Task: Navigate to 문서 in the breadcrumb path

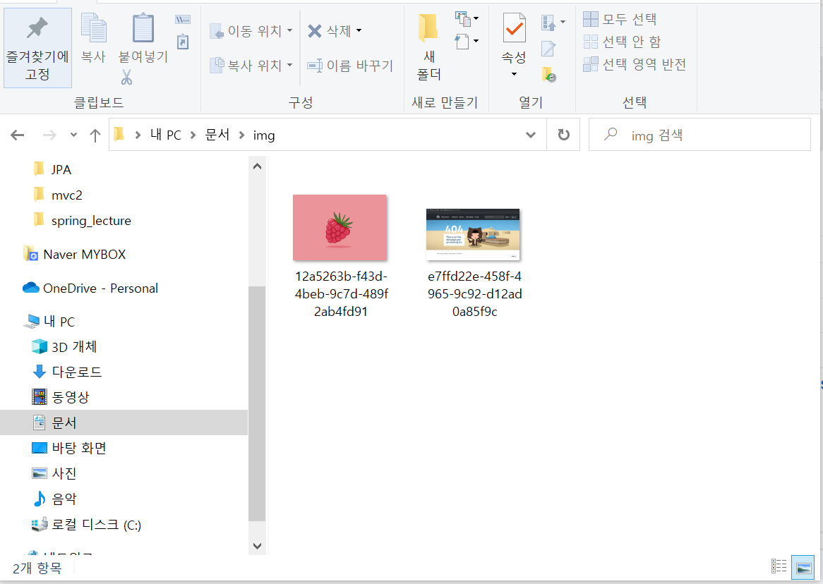Action: tap(217, 134)
